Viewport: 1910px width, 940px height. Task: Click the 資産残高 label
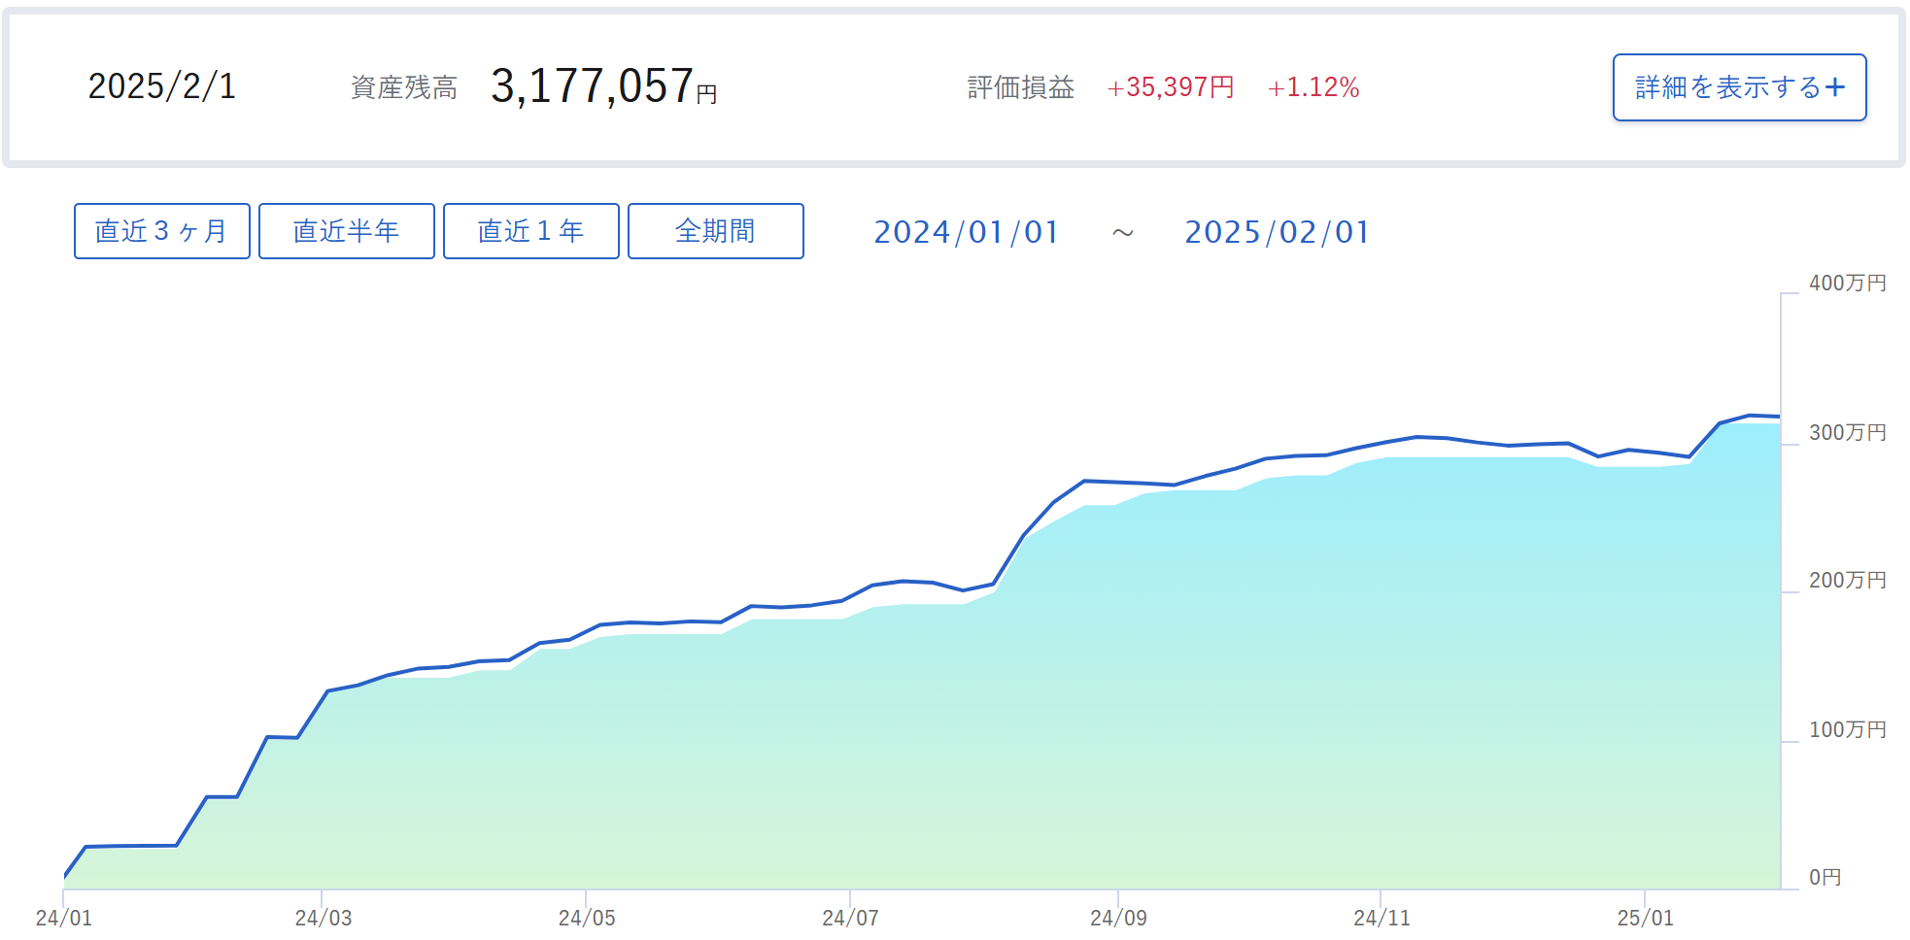point(404,87)
